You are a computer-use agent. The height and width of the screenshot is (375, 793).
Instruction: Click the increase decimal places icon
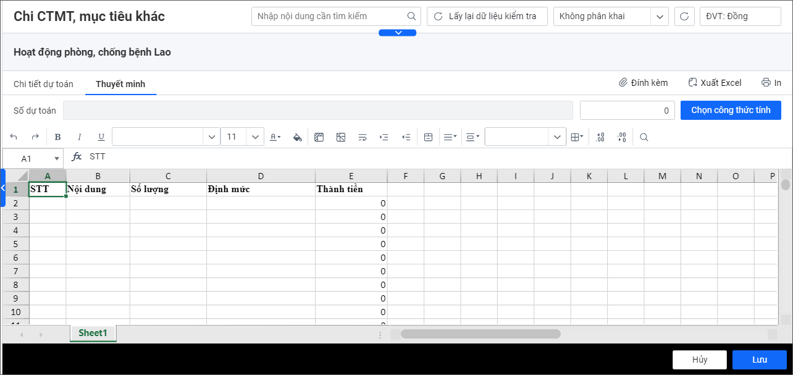[600, 137]
